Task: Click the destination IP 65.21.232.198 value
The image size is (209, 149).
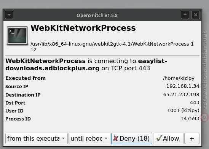Action: [181, 94]
